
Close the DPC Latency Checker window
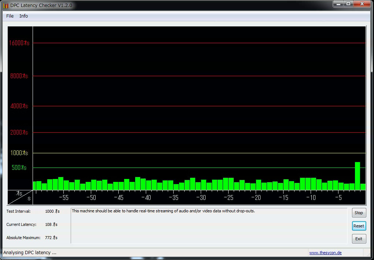tap(362, 4)
